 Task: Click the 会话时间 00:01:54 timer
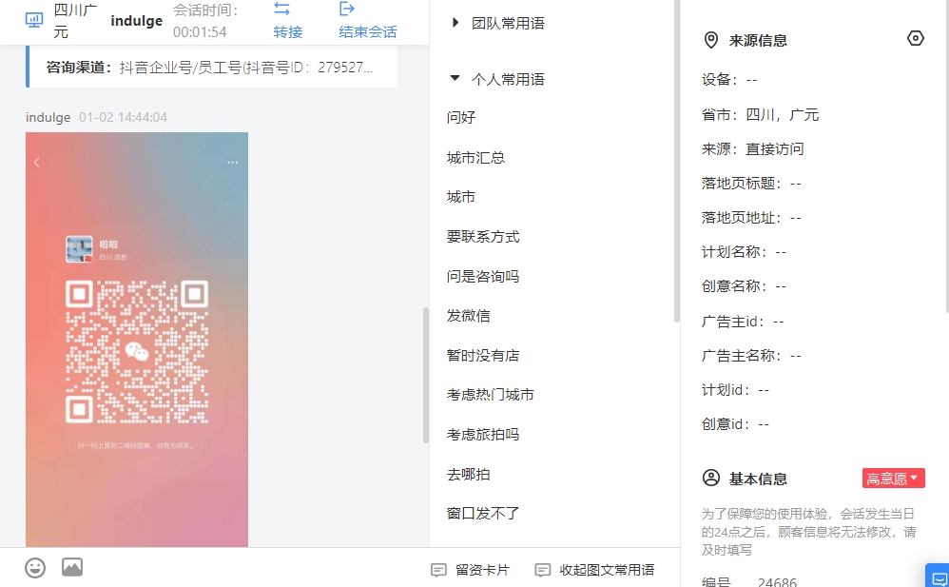[205, 21]
